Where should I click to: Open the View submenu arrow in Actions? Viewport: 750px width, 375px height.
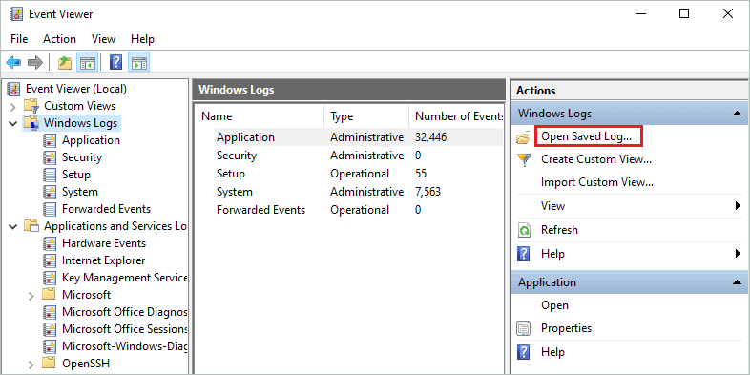click(738, 206)
